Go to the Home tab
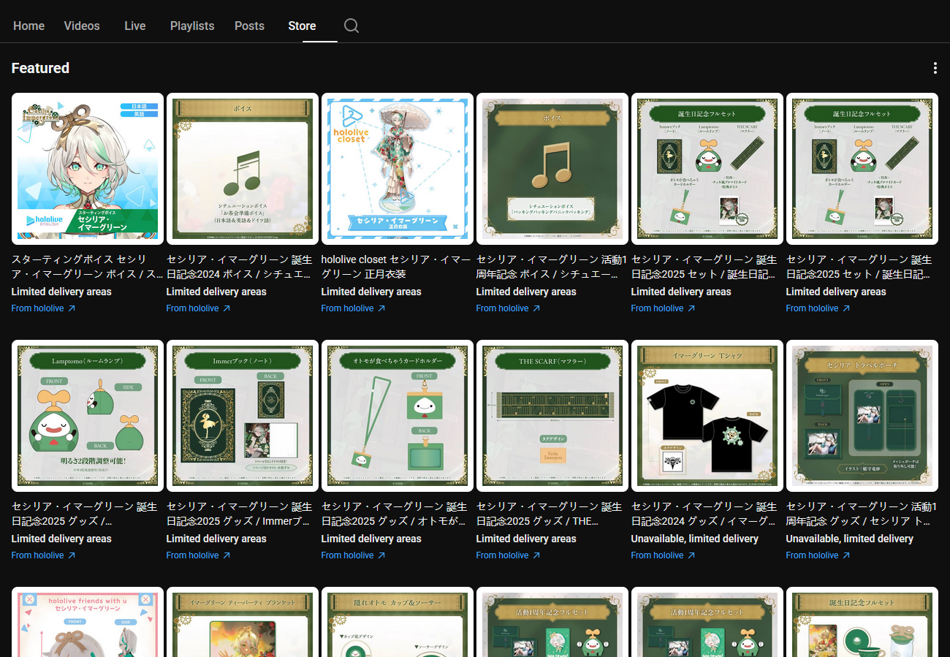 click(x=28, y=26)
